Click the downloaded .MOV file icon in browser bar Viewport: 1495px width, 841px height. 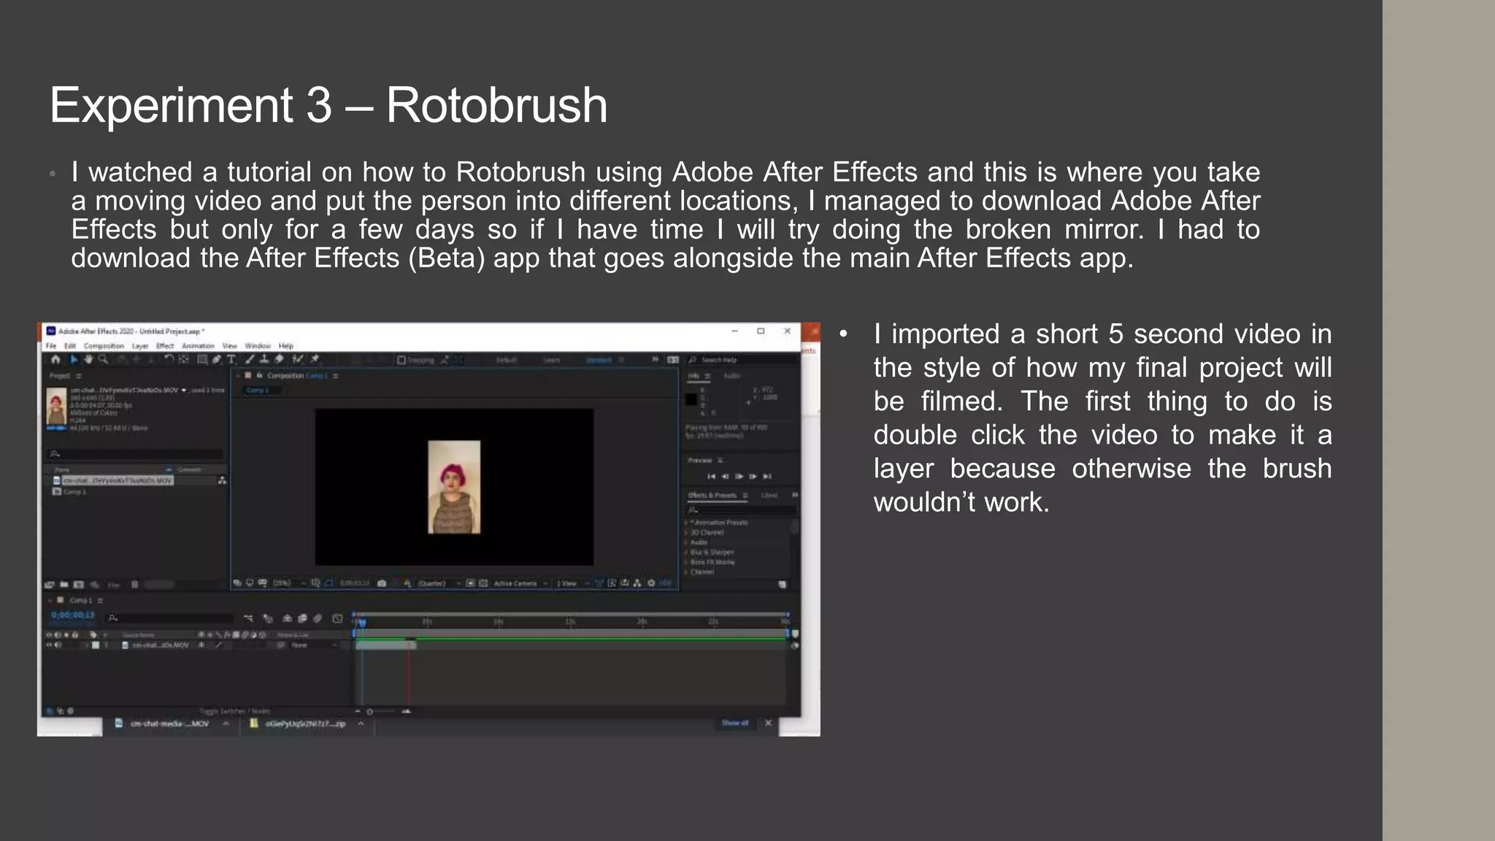point(119,723)
